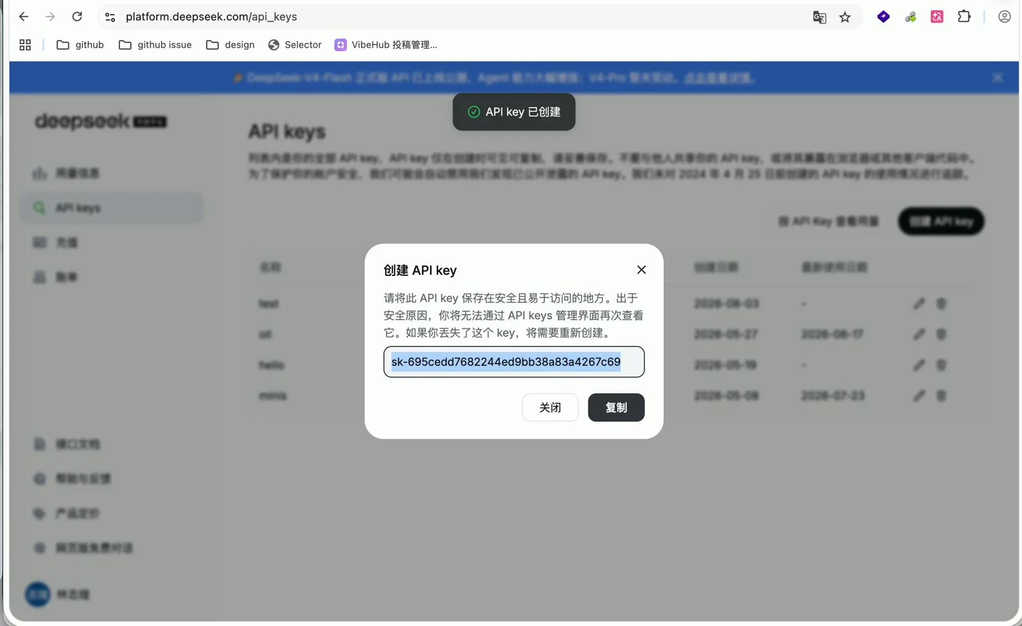Edit the key created 2026-05-19 via pencil icon
Viewport: 1022px width, 626px height.
919,365
